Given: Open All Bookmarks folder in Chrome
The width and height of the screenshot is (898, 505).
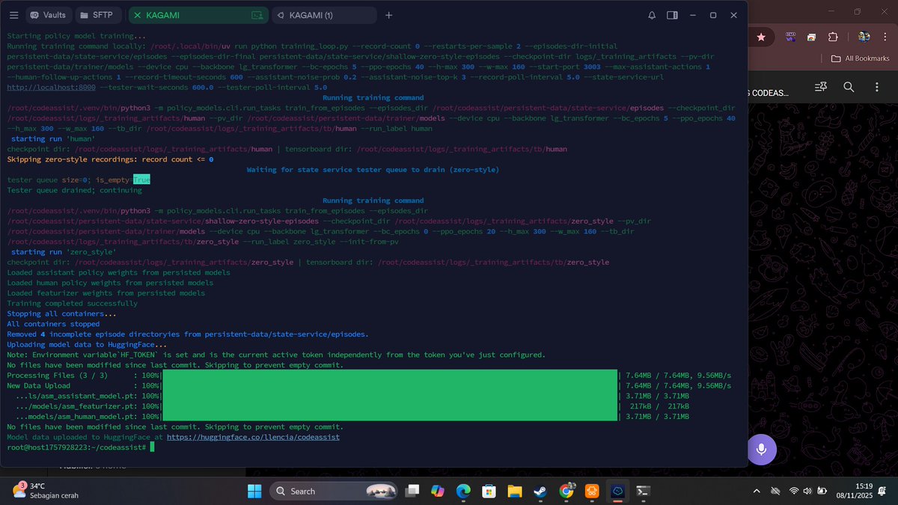Looking at the screenshot, I should (x=861, y=58).
